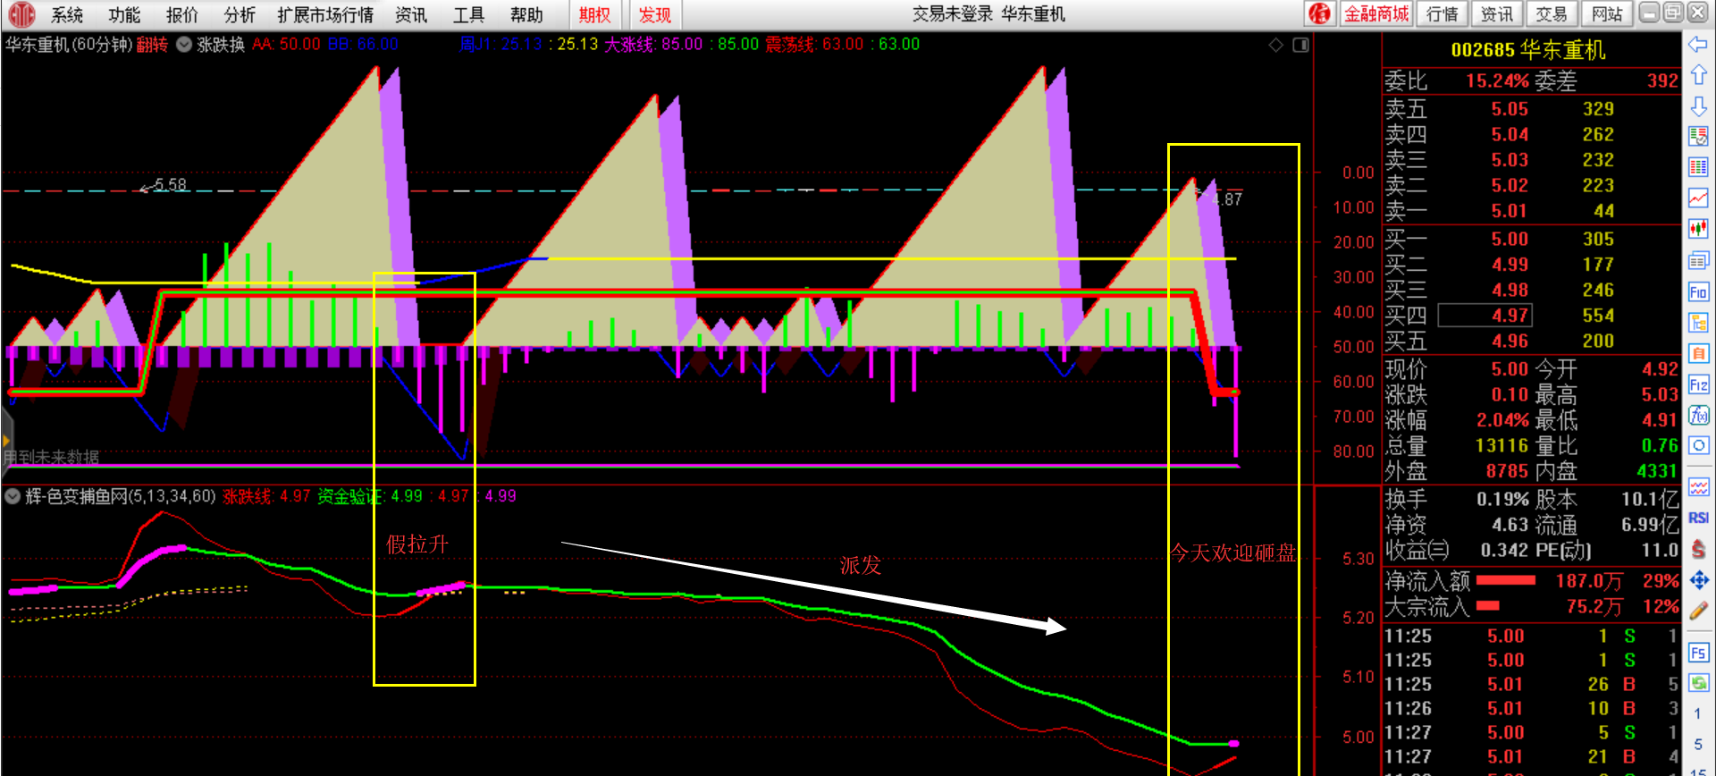Toggle the round button before 辉-色变捕鱼网
This screenshot has width=1716, height=776.
tap(13, 496)
